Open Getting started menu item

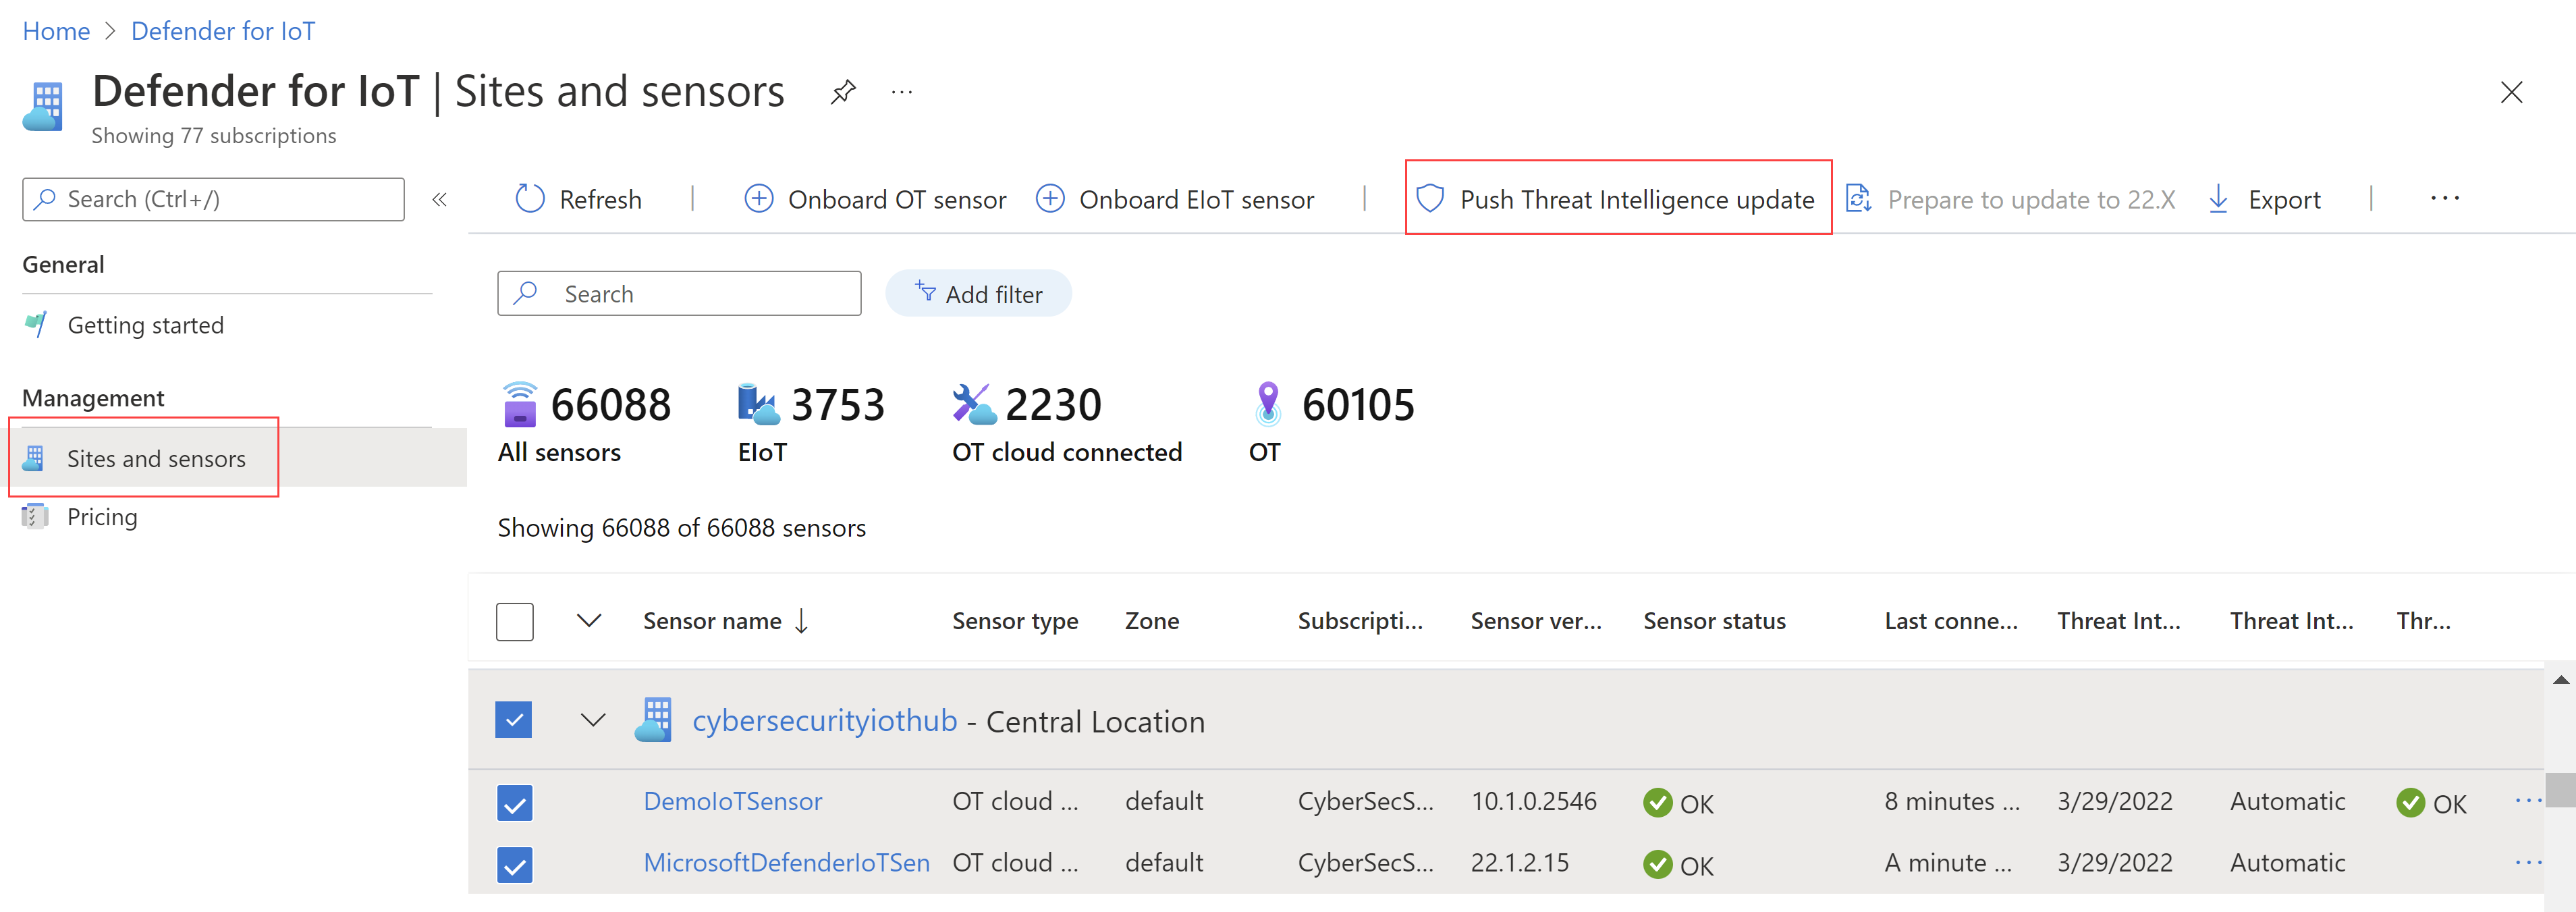pyautogui.click(x=145, y=325)
